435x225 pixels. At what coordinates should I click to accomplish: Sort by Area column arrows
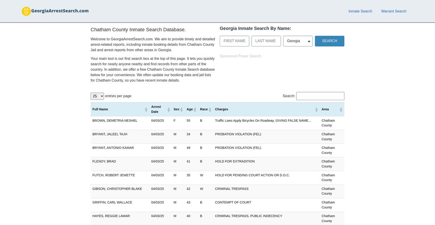tap(341, 110)
